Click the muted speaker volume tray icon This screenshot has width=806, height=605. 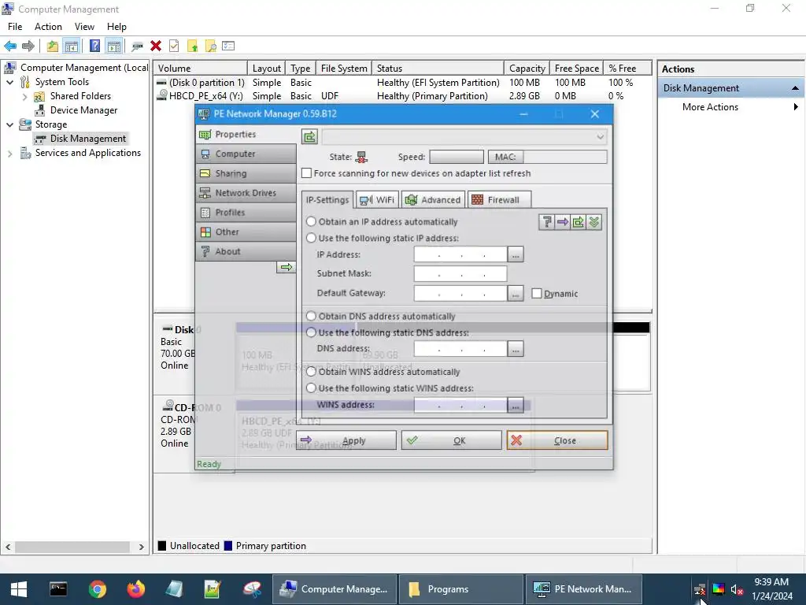737,589
